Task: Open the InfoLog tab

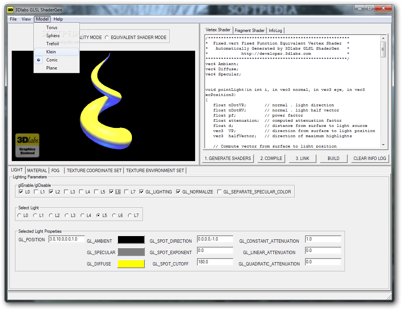Action: [x=275, y=31]
